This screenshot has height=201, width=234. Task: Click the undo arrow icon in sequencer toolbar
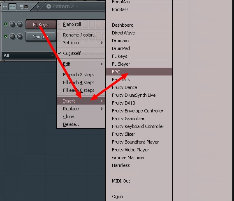pos(22,7)
